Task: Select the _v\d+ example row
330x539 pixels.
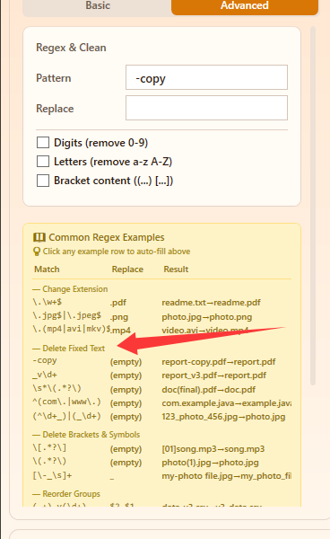Action: tap(162, 375)
